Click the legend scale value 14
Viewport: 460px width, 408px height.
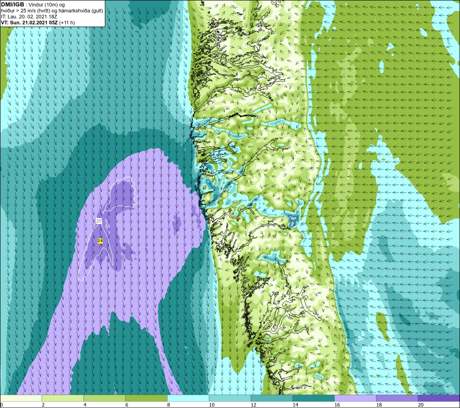(295, 405)
